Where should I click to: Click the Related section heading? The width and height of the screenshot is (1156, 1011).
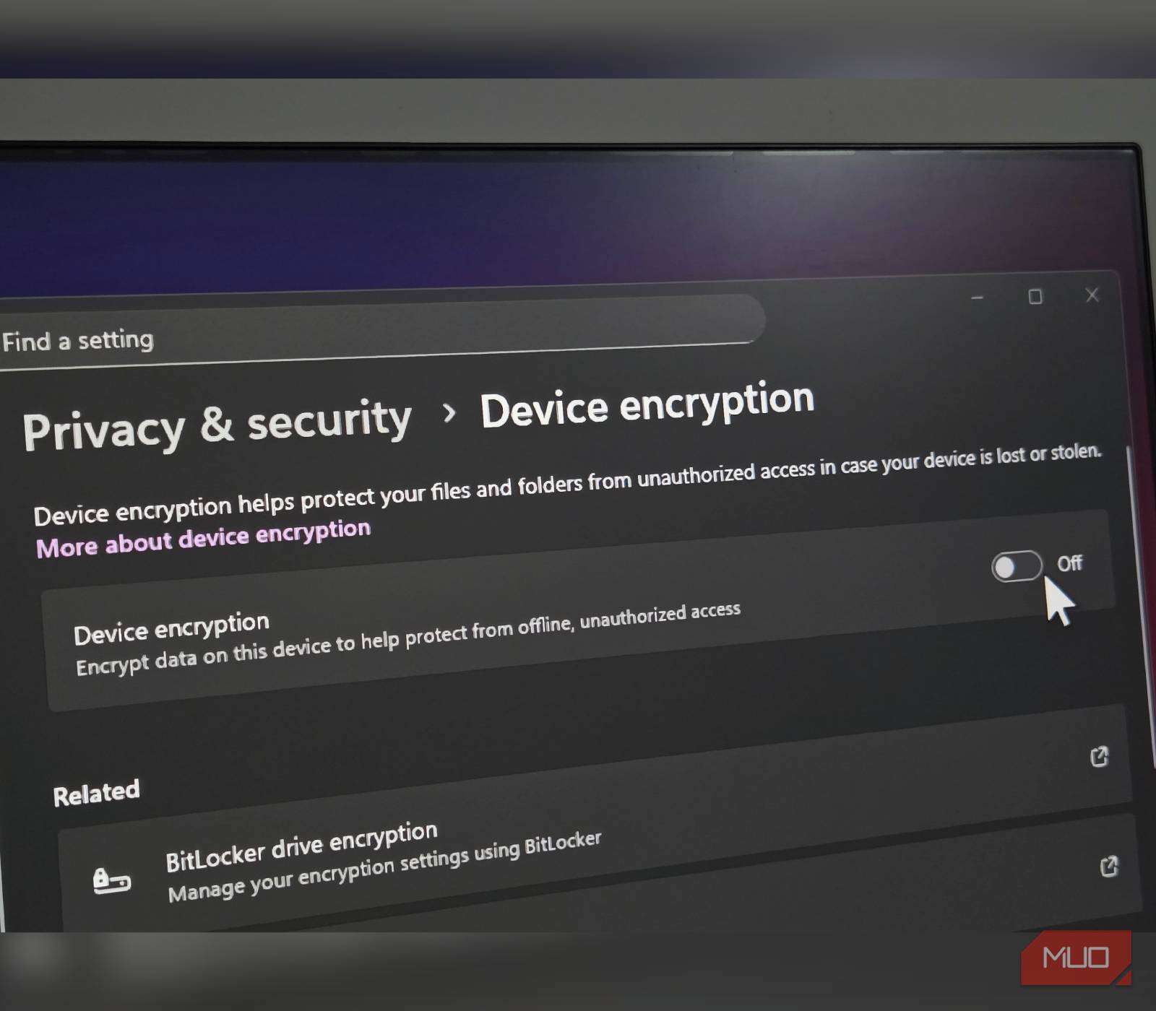click(x=96, y=793)
